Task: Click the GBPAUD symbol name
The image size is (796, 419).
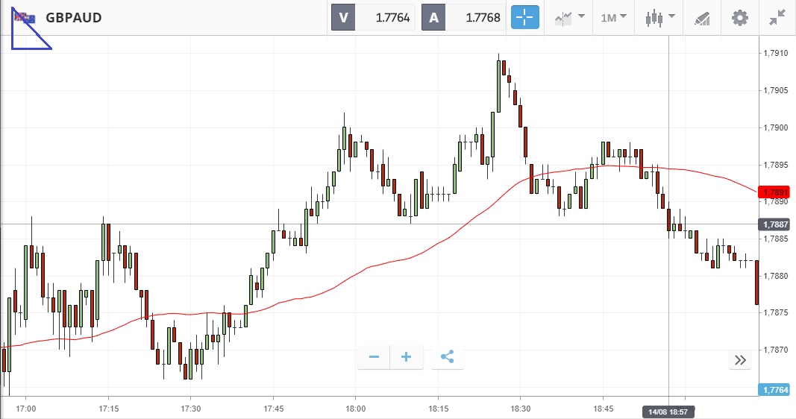Action: (73, 18)
